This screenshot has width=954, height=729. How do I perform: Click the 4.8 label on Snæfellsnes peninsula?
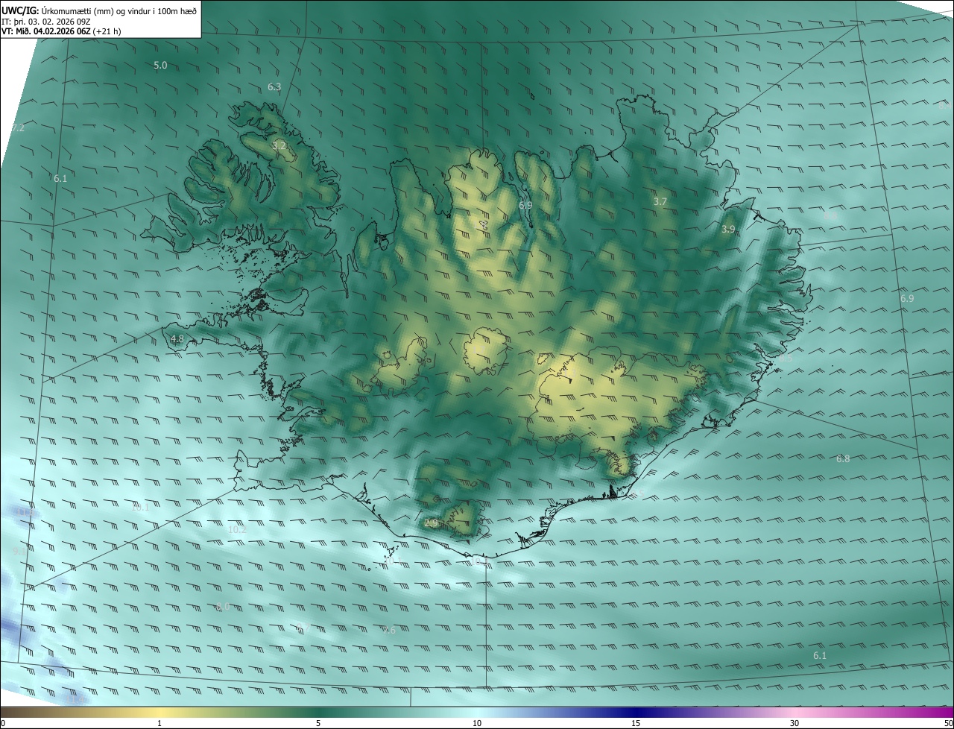(177, 339)
